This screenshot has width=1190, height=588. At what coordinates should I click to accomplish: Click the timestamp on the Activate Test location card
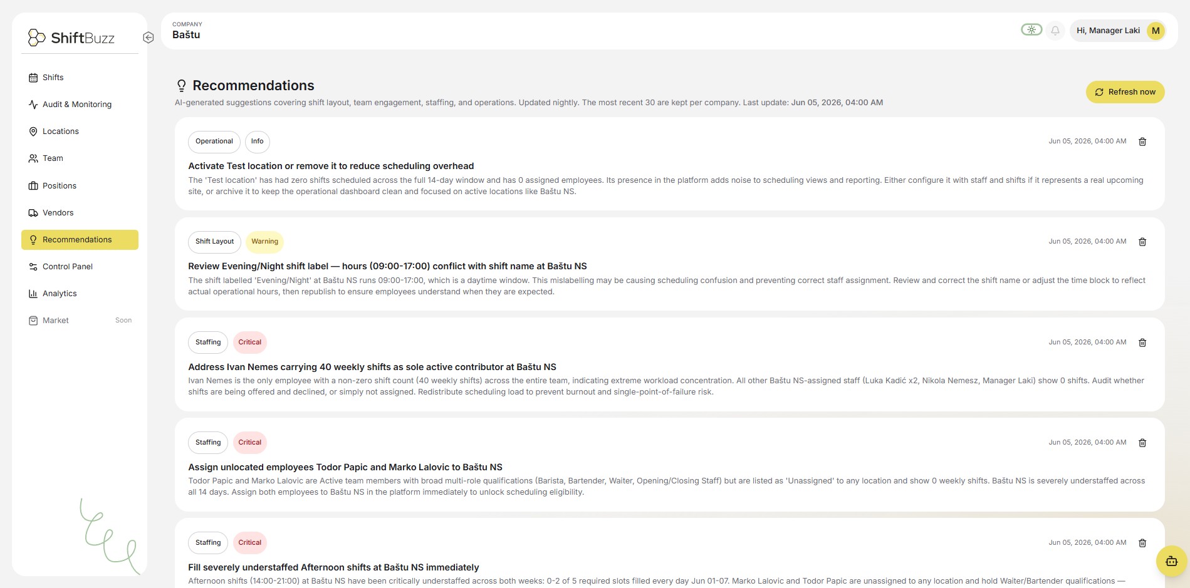[x=1087, y=142]
